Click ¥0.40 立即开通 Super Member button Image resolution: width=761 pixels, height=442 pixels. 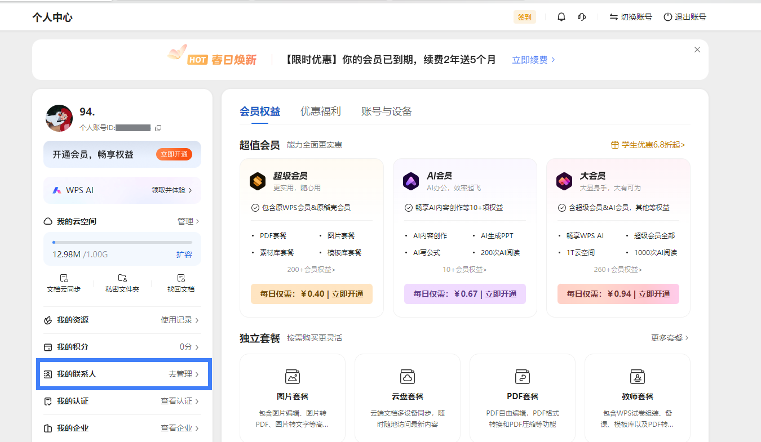pos(312,294)
